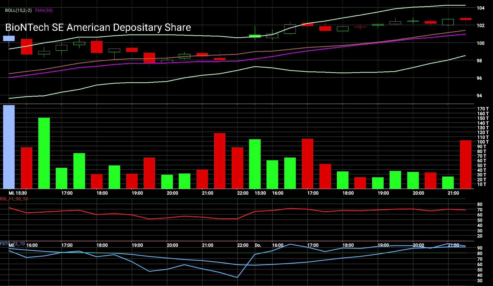The width and height of the screenshot is (493, 286).
Task: Click the light-blue first volume bar
Action: click(x=9, y=147)
